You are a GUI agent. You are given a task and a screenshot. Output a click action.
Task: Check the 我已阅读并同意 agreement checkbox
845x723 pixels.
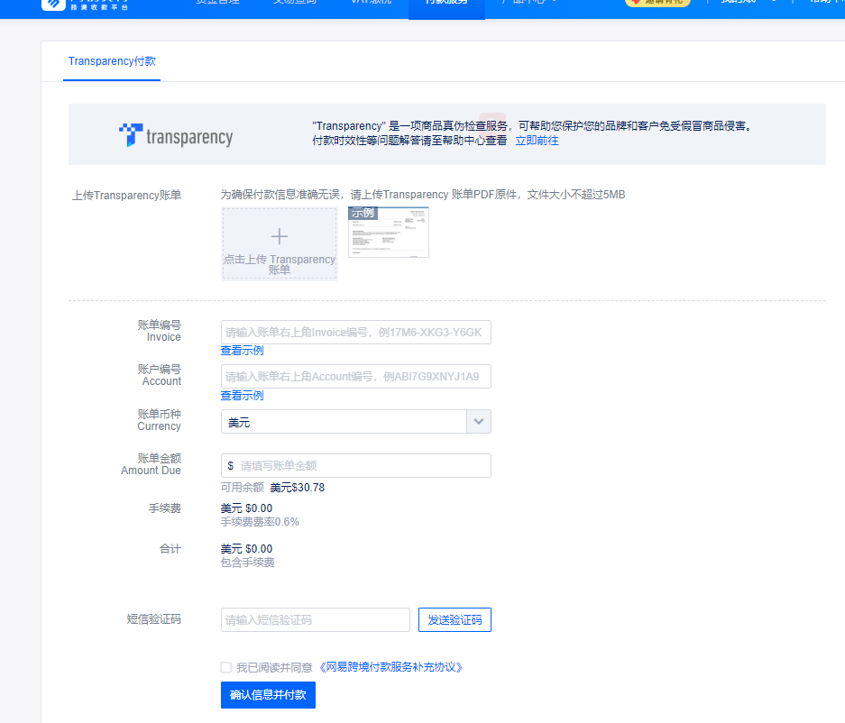(x=225, y=667)
